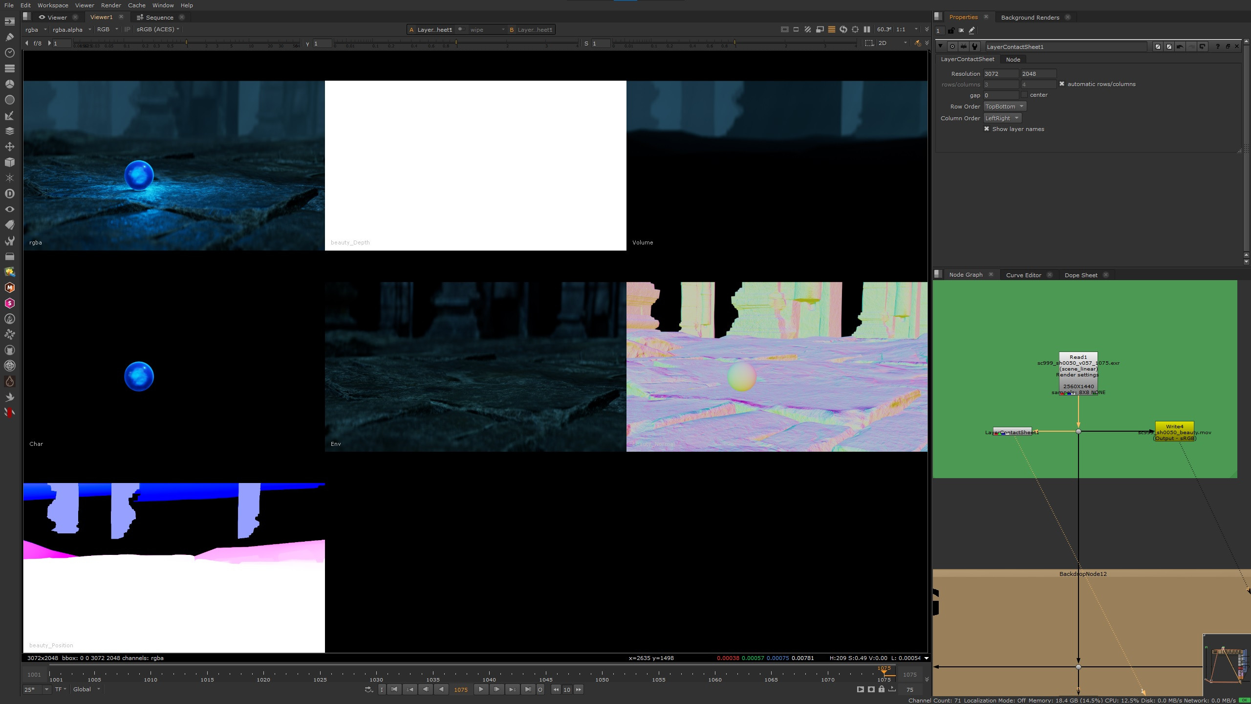Switch to the Sequence tab
Viewport: 1251px width, 704px height.
[x=159, y=17]
